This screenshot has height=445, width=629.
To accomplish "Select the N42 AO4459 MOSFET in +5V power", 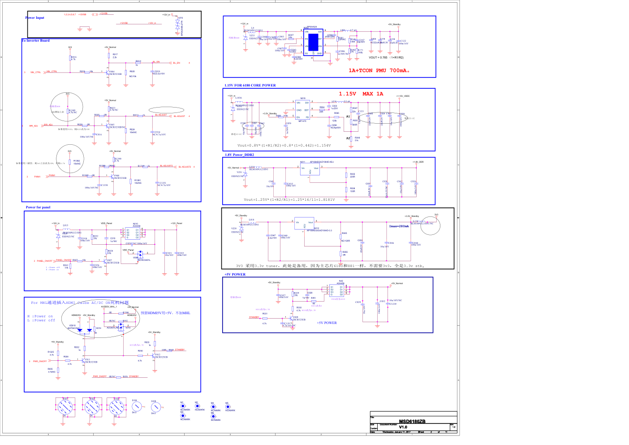I will pyautogui.click(x=336, y=289).
